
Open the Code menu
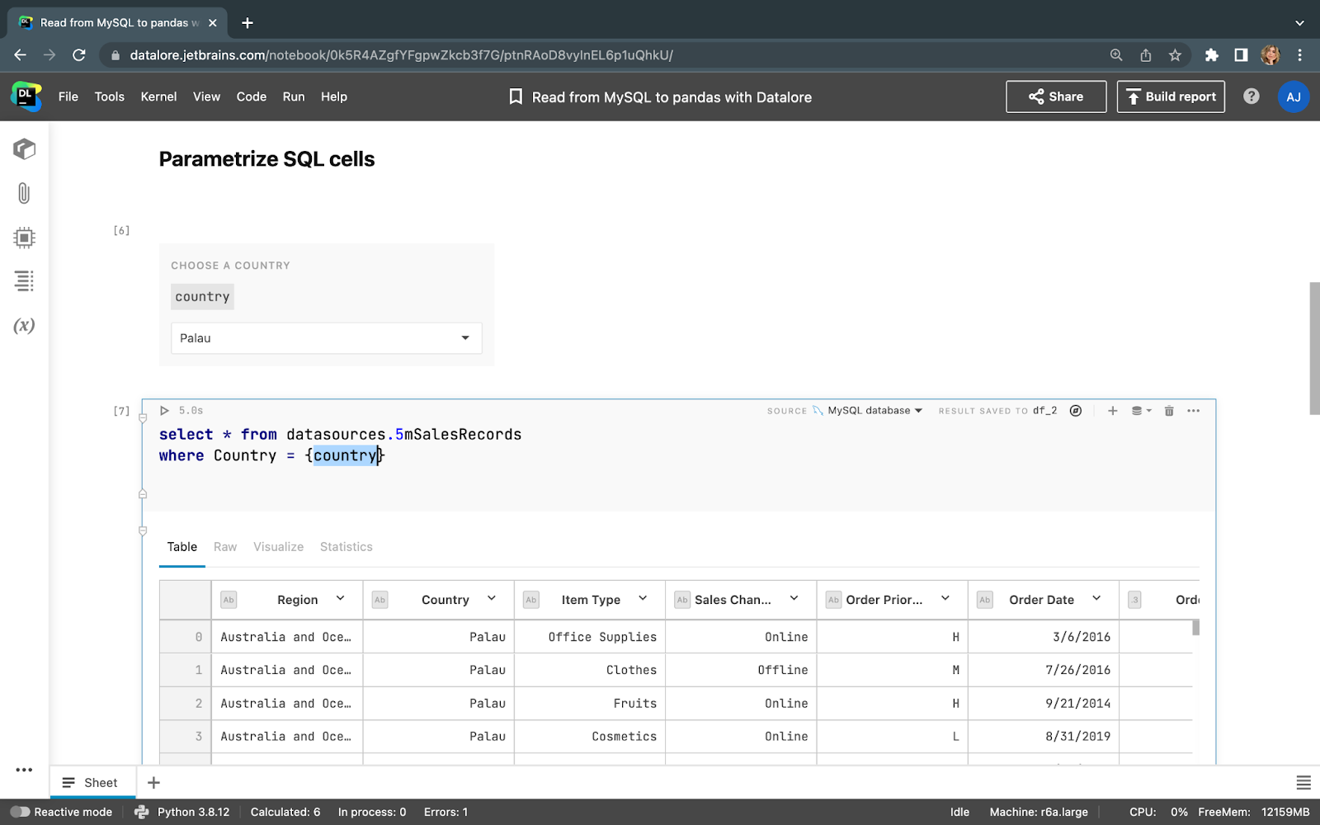[x=252, y=97]
